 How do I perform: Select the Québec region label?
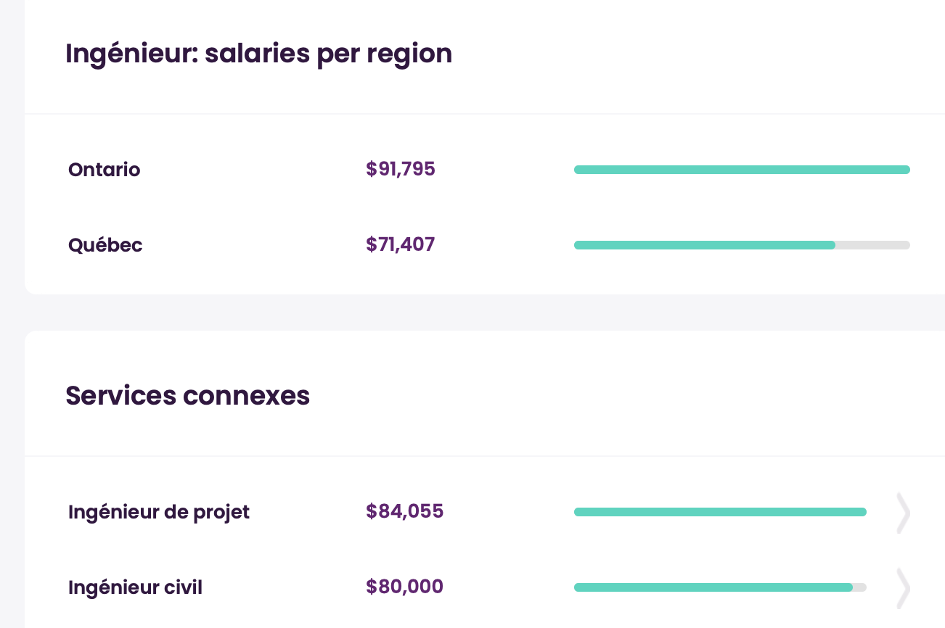point(105,245)
